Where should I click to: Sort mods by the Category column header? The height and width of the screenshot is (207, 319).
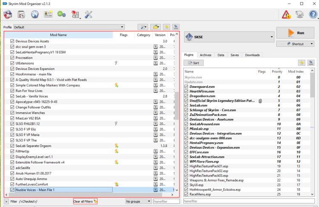[x=143, y=35]
